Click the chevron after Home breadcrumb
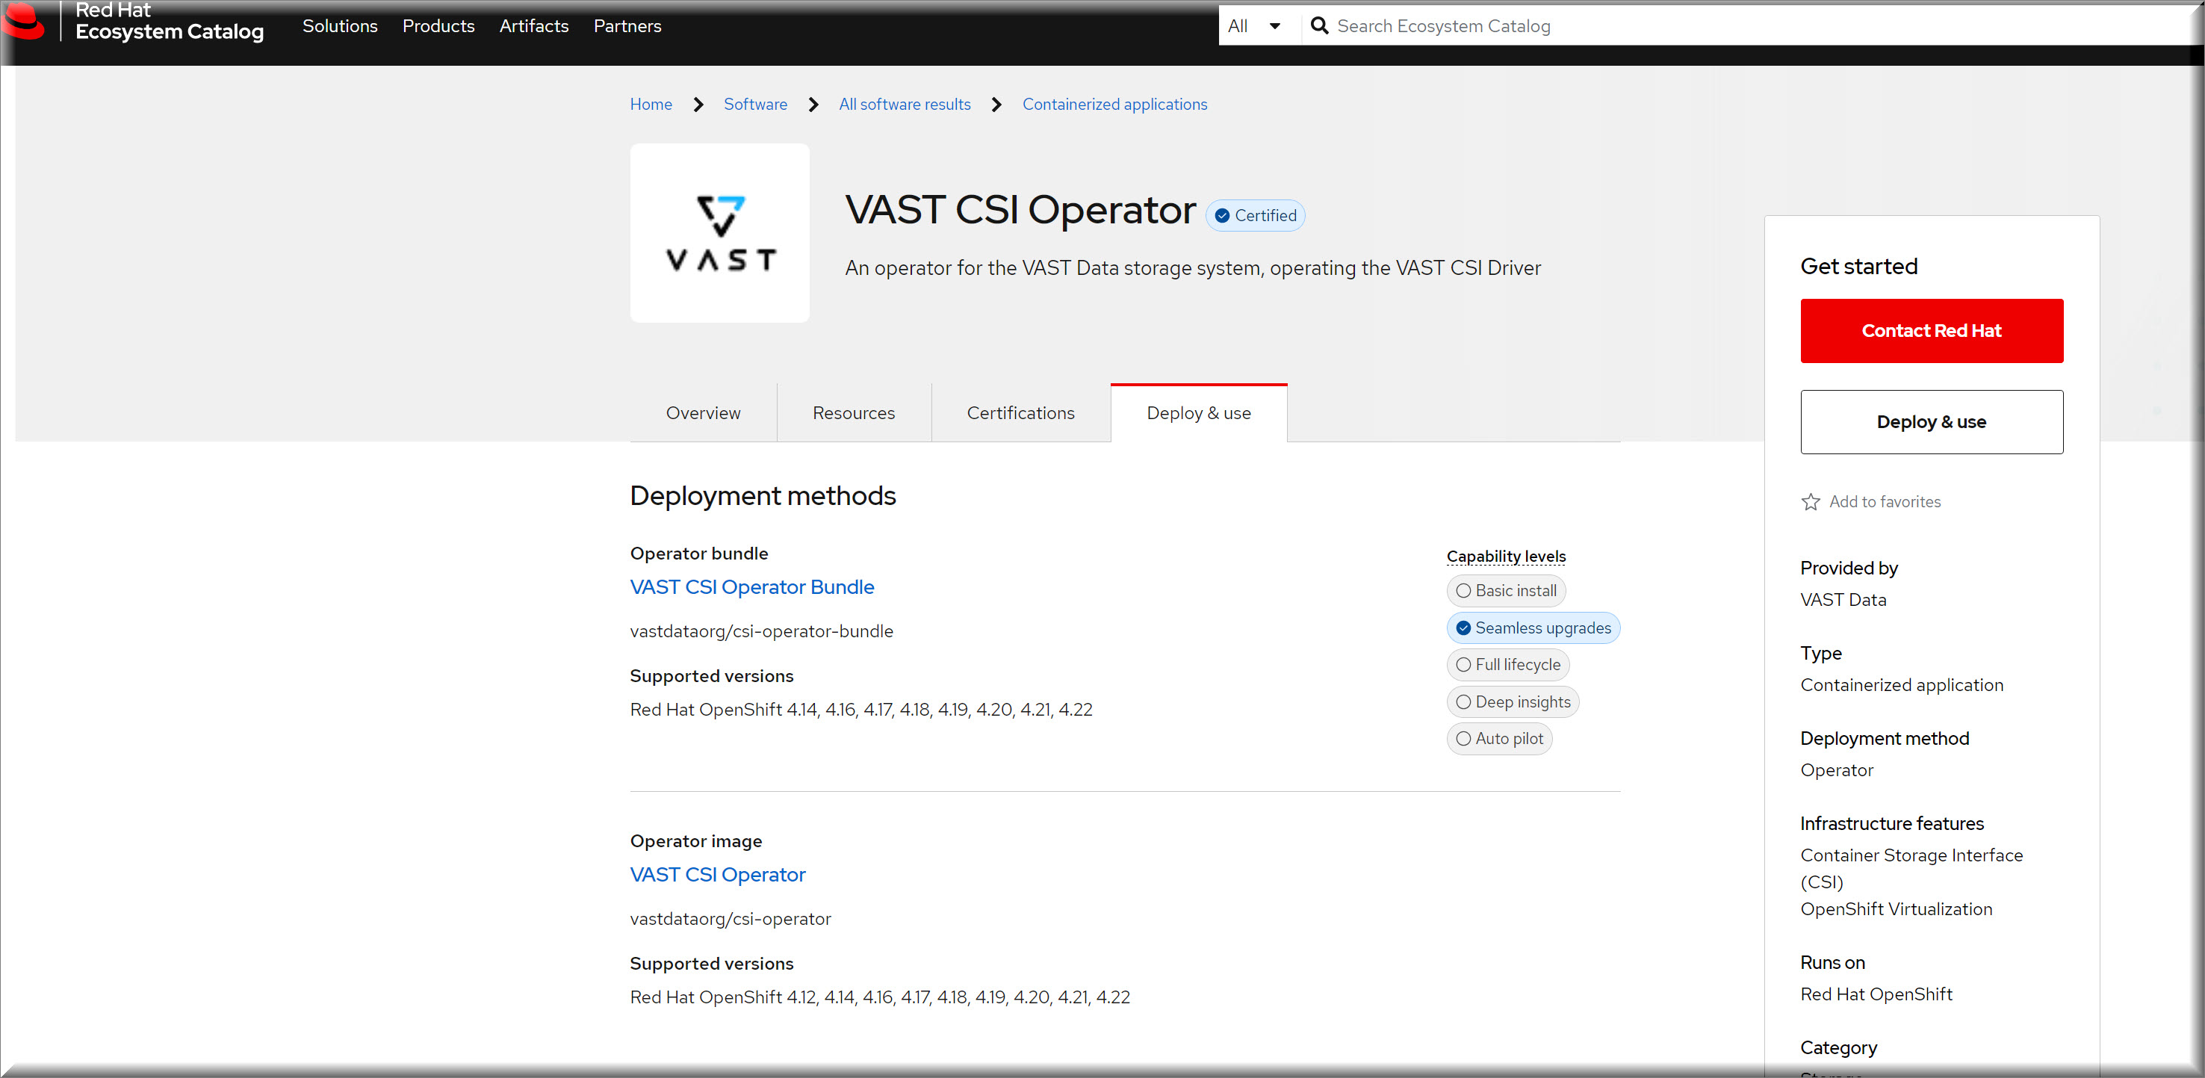Image resolution: width=2205 pixels, height=1078 pixels. pyautogui.click(x=698, y=105)
